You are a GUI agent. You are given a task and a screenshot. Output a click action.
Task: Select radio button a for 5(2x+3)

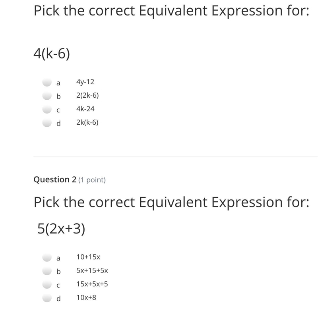click(x=47, y=257)
